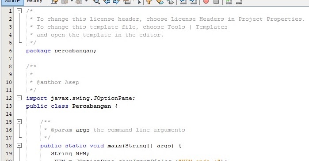Screen dimensions: 309x161
Task: Comment out the selected lines
Action: [229, 2]
